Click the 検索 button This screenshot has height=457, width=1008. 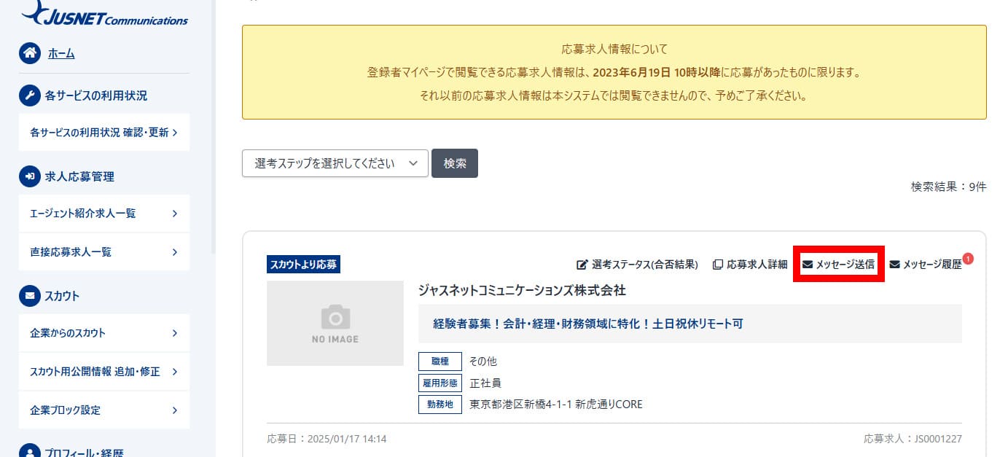[x=455, y=163]
